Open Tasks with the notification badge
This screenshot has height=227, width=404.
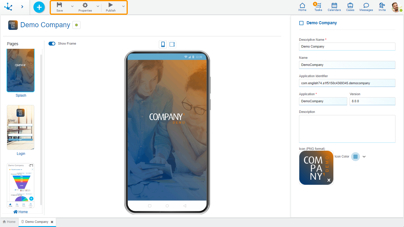[318, 7]
